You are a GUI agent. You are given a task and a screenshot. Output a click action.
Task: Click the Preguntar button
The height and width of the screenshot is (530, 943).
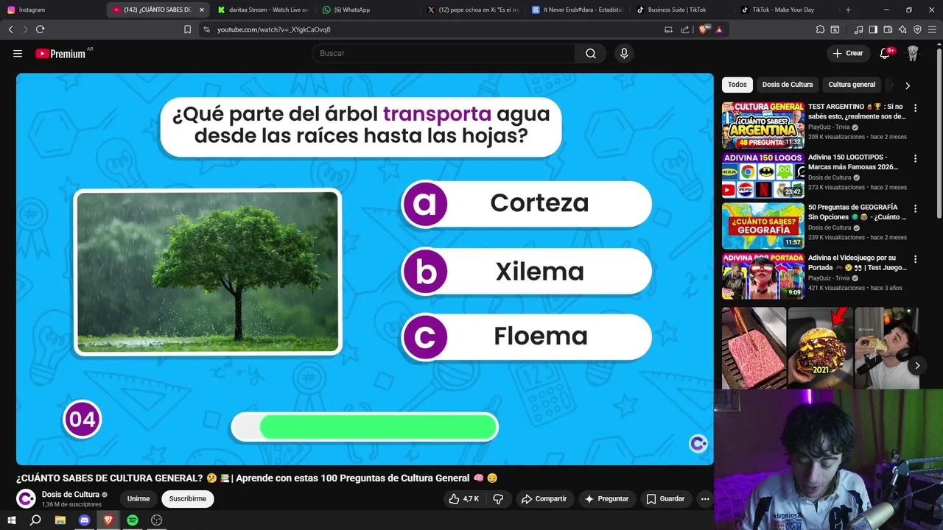point(606,499)
